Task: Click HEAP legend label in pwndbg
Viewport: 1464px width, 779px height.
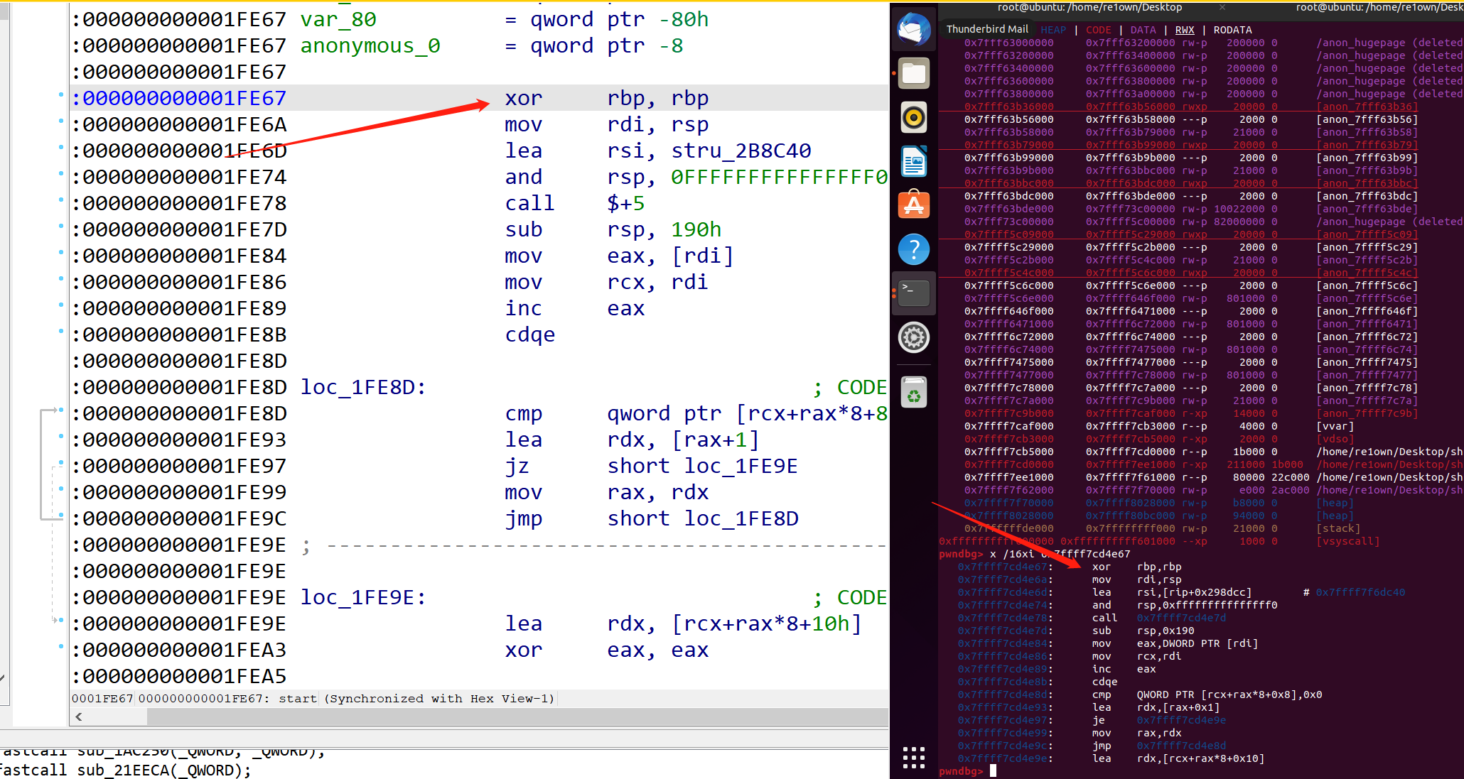Action: 1053,30
